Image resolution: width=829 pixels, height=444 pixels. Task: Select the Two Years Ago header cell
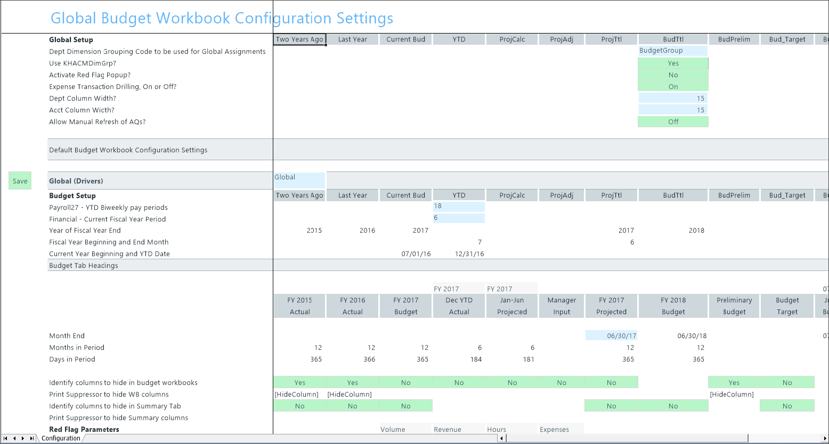point(299,39)
